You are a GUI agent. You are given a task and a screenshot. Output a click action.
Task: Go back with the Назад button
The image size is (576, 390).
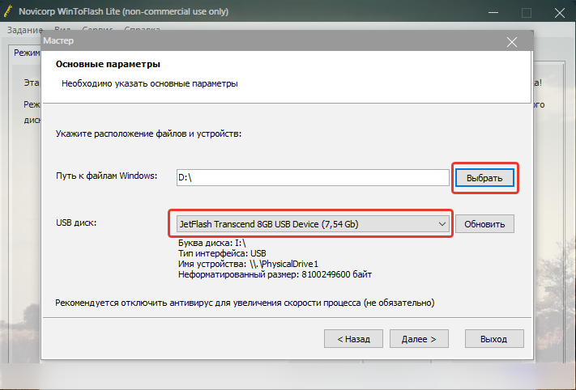pos(353,339)
